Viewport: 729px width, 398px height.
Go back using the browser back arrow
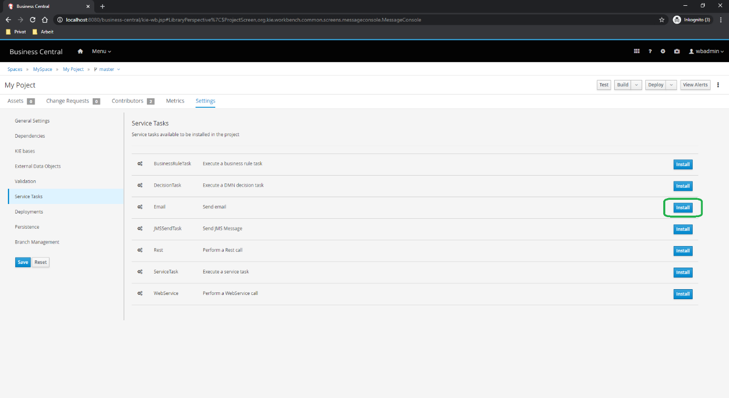coord(8,19)
